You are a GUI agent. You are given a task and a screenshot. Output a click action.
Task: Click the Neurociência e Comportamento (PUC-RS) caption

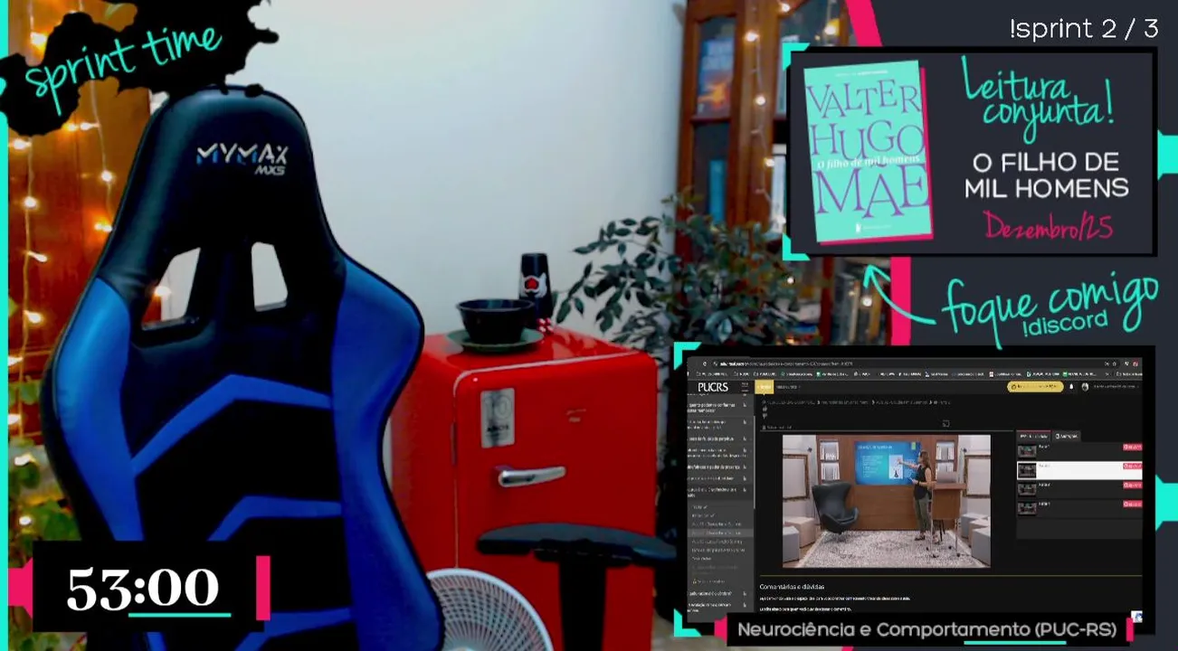926,629
